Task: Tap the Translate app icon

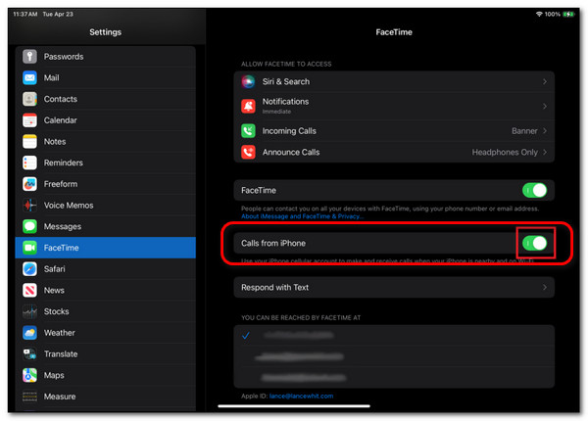Action: point(29,354)
